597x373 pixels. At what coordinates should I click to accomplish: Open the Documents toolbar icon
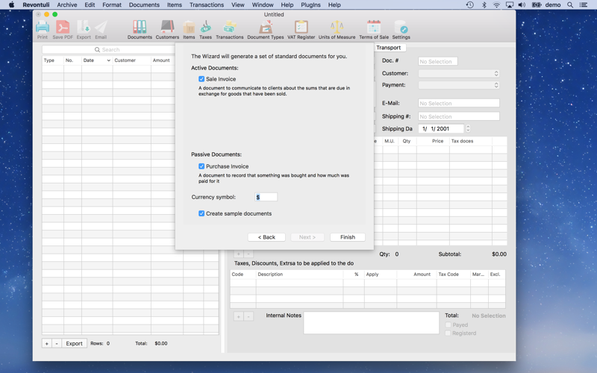click(x=140, y=29)
